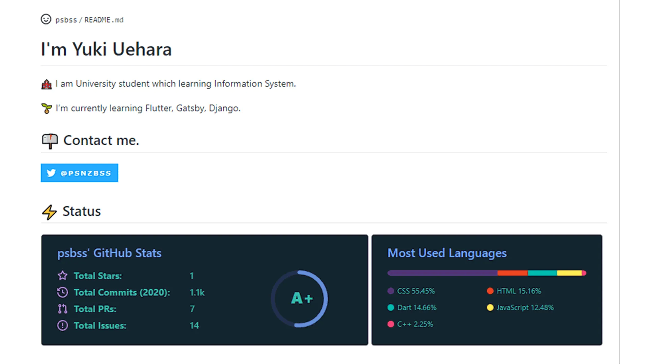This screenshot has width=647, height=364.
Task: Click the 'JavaScript 12.48%' label
Action: coord(525,307)
